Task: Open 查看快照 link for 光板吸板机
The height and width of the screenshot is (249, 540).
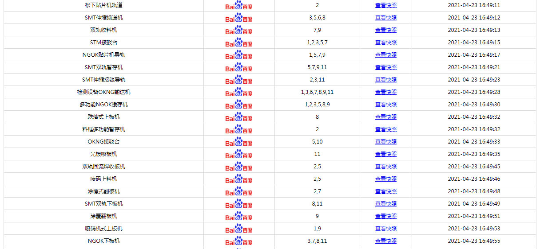Action: tap(386, 154)
